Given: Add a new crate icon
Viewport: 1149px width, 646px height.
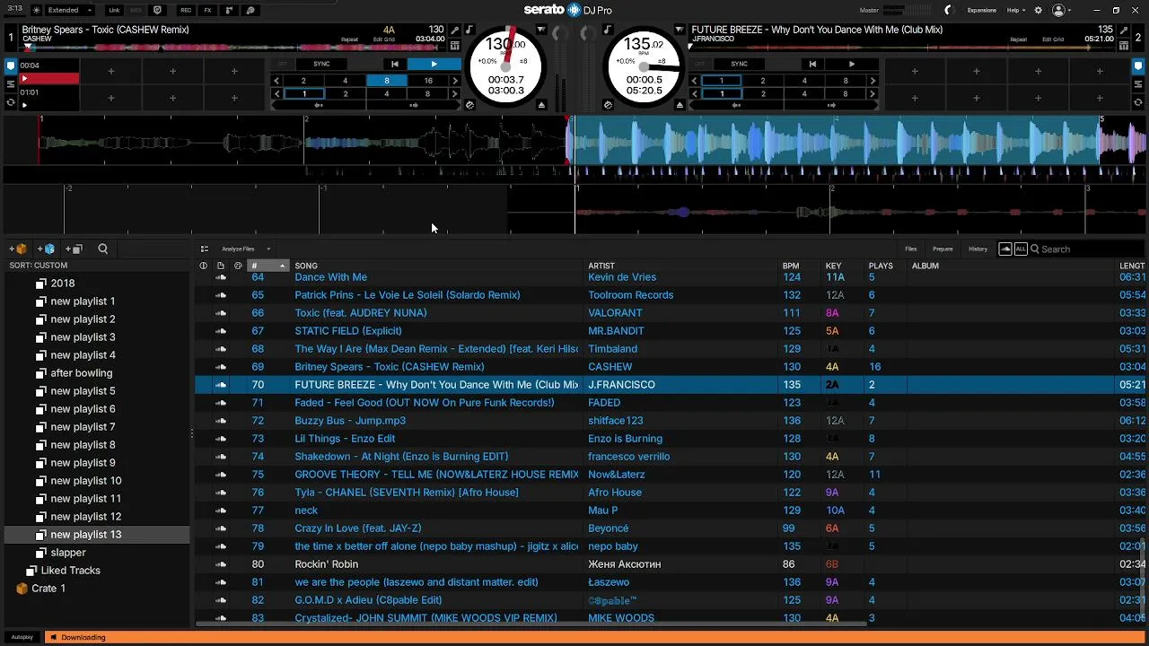Looking at the screenshot, I should [x=18, y=249].
